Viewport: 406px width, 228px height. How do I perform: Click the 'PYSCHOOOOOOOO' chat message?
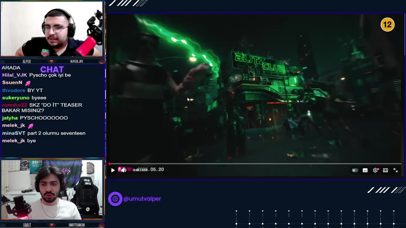click(44, 118)
